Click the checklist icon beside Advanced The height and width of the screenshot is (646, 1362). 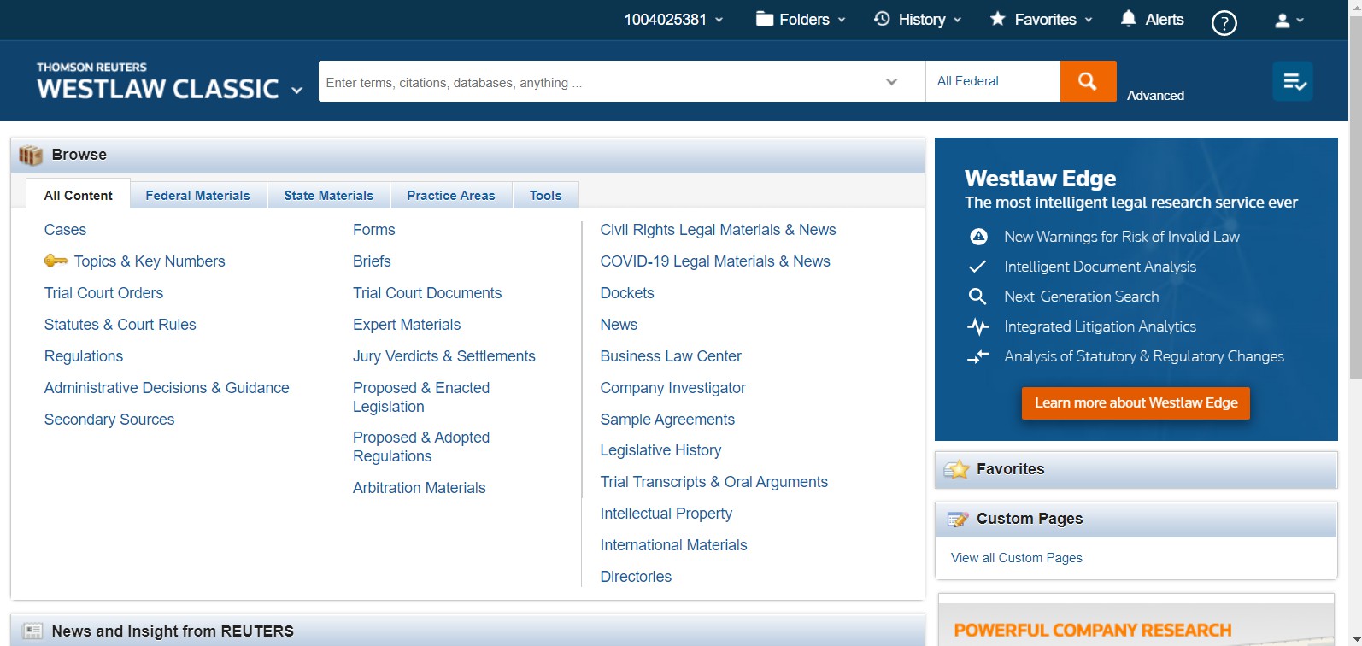[x=1292, y=81]
